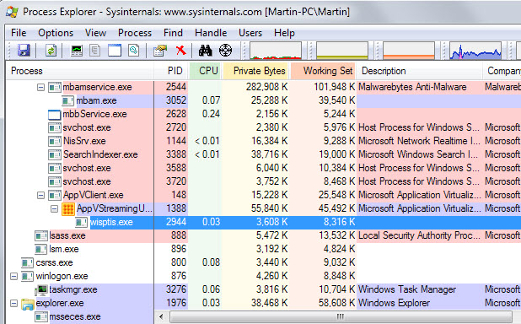Image resolution: width=521 pixels, height=324 pixels.
Task: Select the mbam.exe process row
Action: pyautogui.click(x=263, y=100)
